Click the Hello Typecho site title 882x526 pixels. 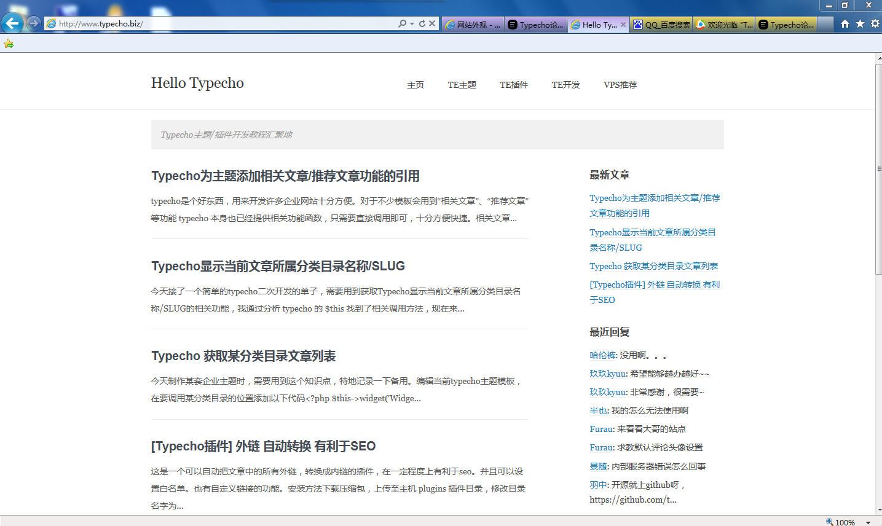pyautogui.click(x=197, y=83)
